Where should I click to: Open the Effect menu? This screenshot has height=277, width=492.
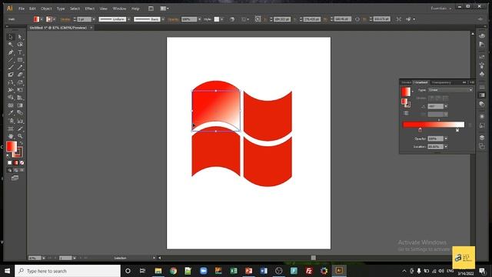(x=89, y=8)
